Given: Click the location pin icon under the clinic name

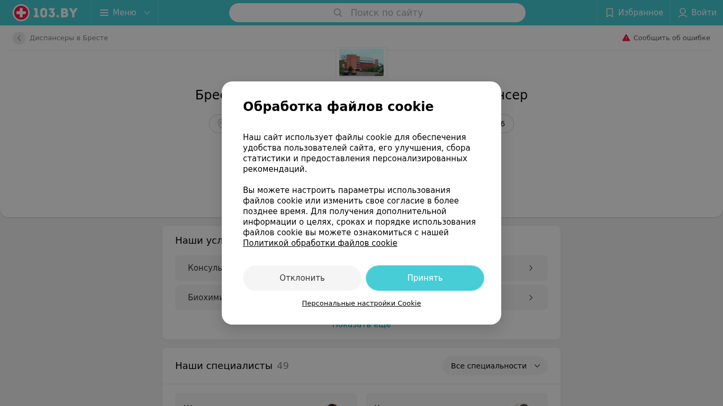Looking at the screenshot, I should (219, 124).
